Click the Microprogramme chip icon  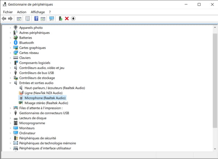click(x=16, y=123)
